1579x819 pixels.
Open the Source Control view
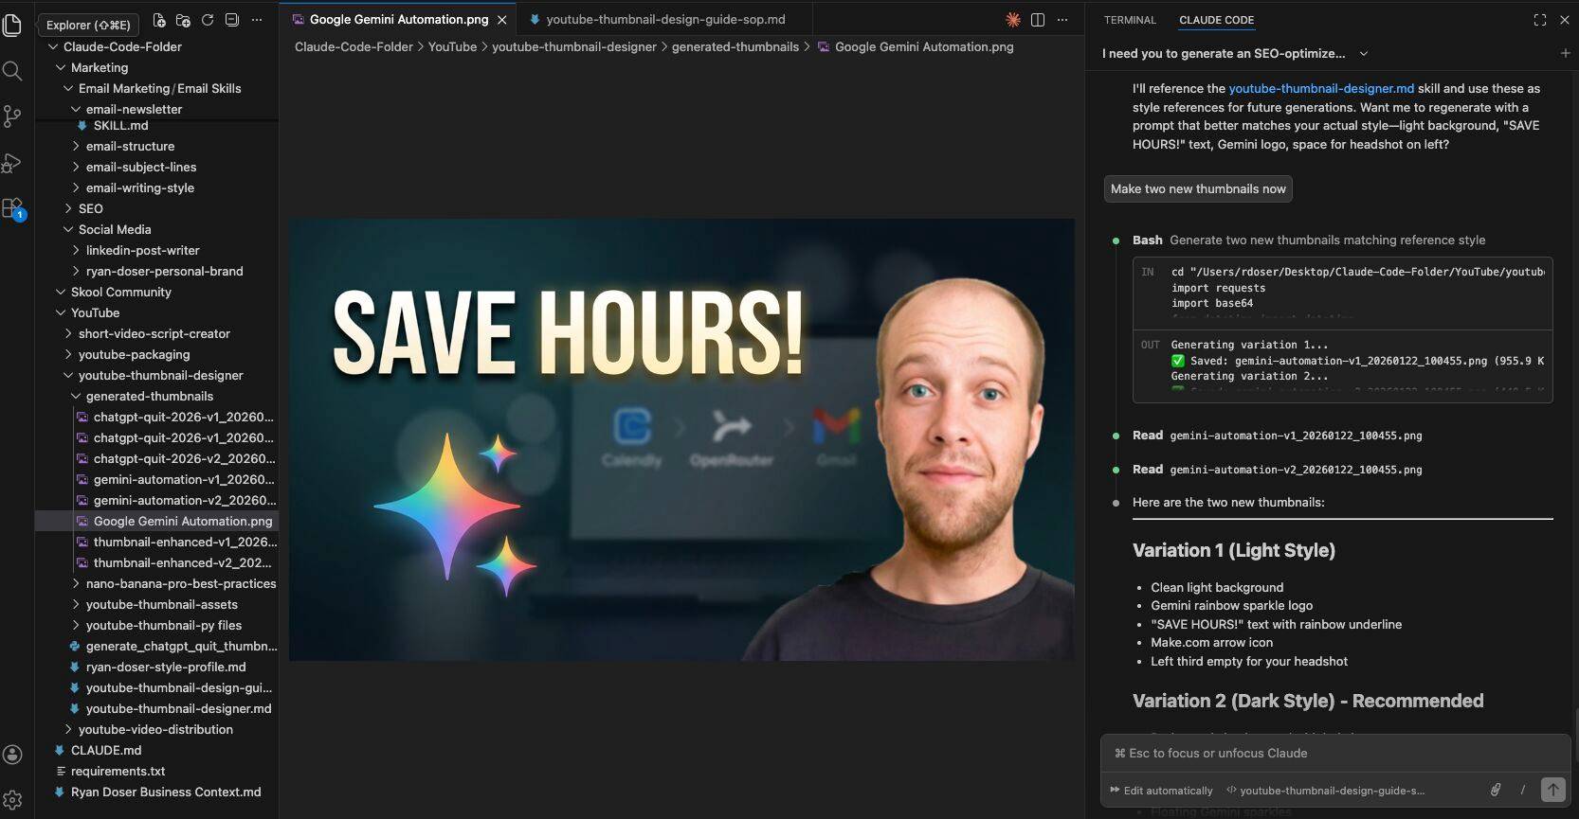point(12,116)
